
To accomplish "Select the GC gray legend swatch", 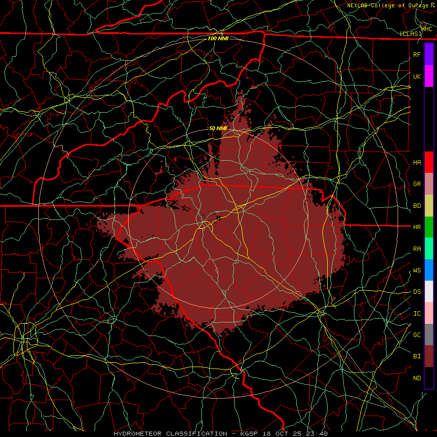I will point(429,335).
